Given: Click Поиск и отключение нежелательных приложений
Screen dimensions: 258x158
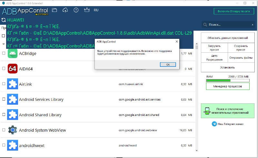Looking at the screenshot, I should tap(228, 111).
